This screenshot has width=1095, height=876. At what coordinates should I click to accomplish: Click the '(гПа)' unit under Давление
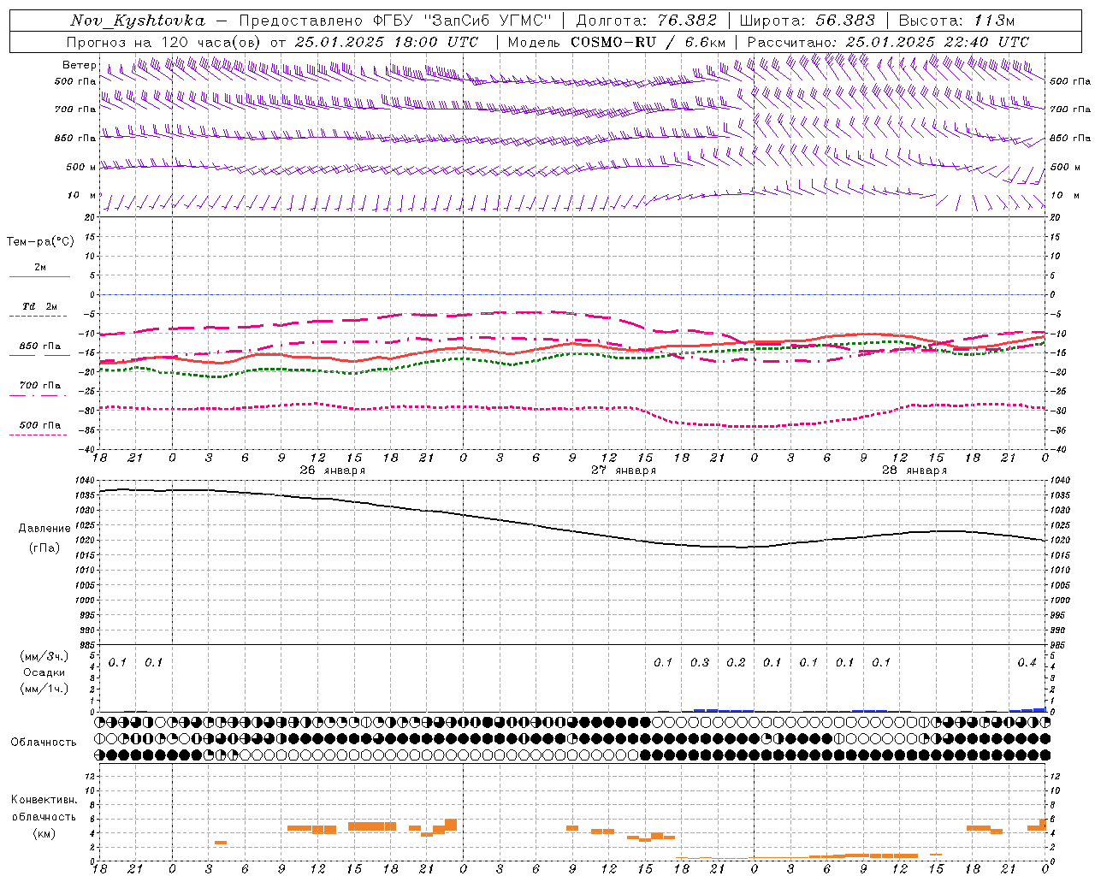(x=44, y=548)
